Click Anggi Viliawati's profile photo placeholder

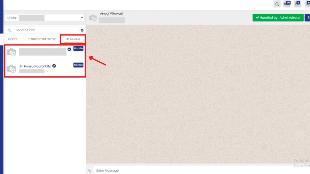[93, 18]
